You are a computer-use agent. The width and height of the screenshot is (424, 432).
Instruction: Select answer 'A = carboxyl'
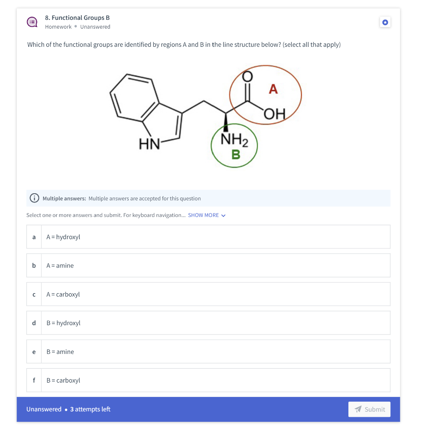click(208, 294)
